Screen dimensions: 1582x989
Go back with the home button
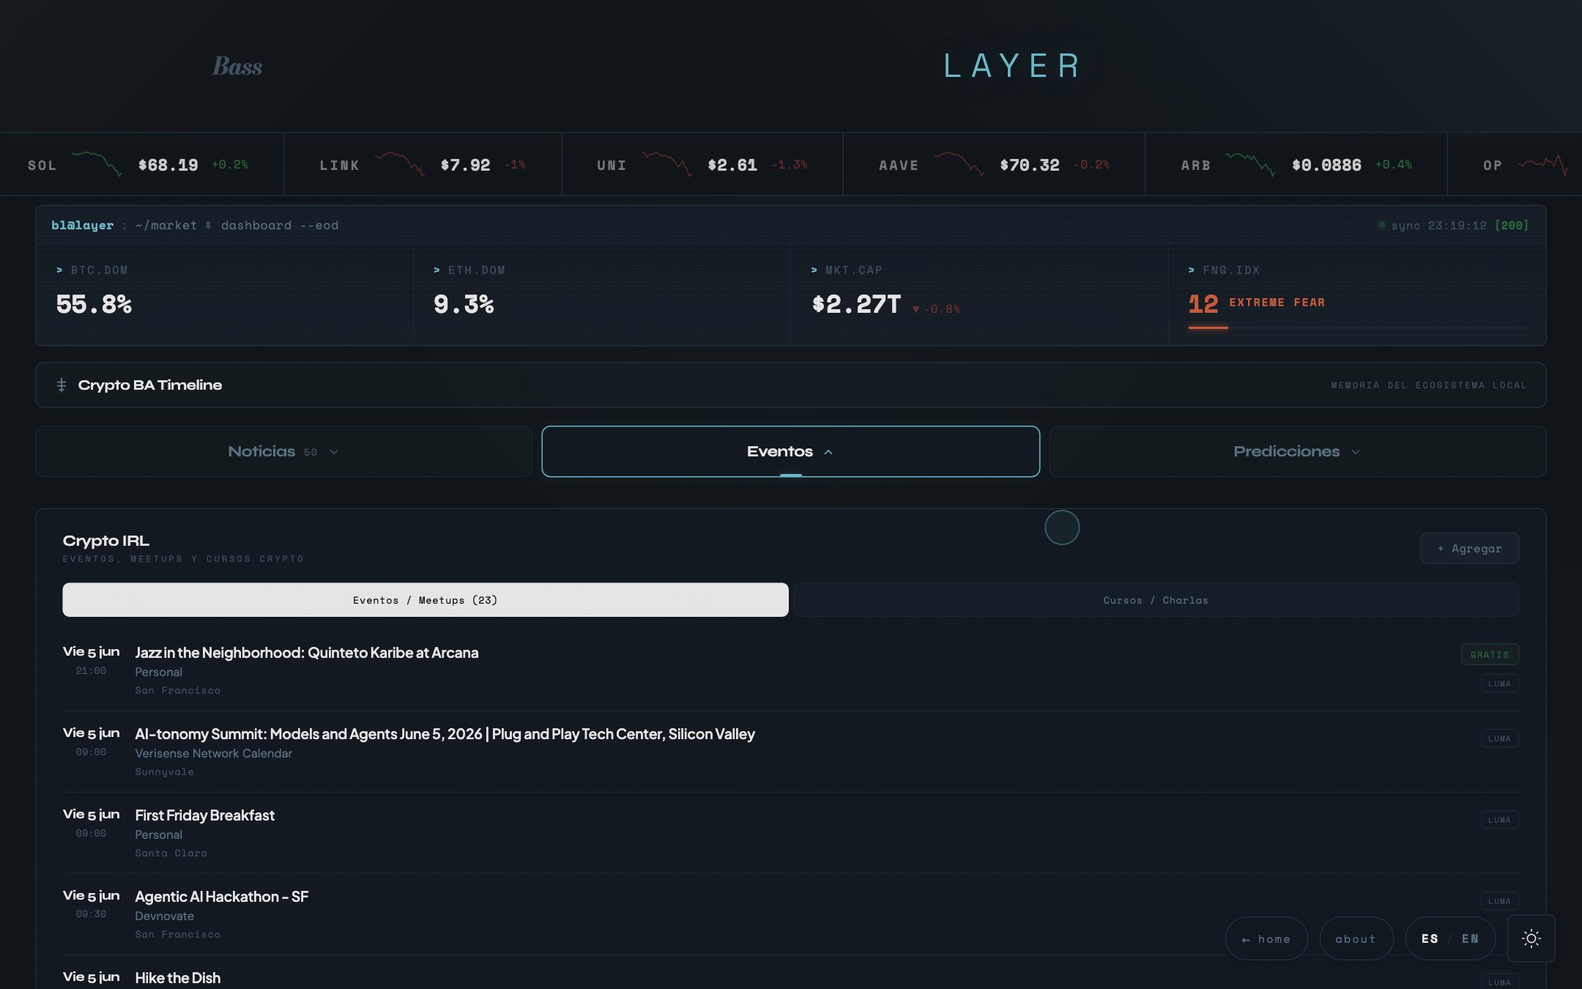[x=1266, y=938]
